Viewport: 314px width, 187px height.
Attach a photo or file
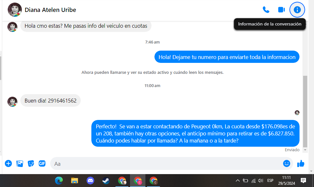pos(20,163)
